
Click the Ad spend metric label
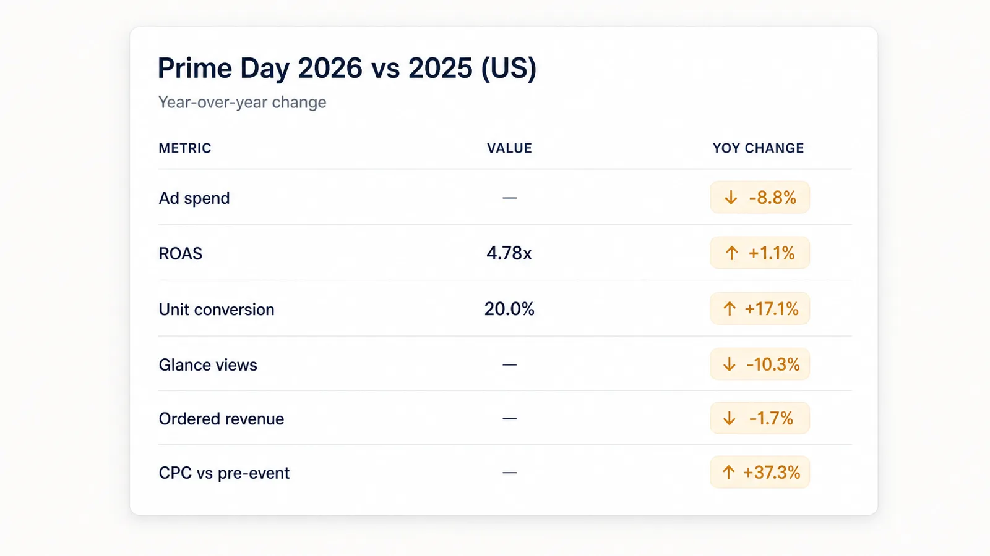194,198
